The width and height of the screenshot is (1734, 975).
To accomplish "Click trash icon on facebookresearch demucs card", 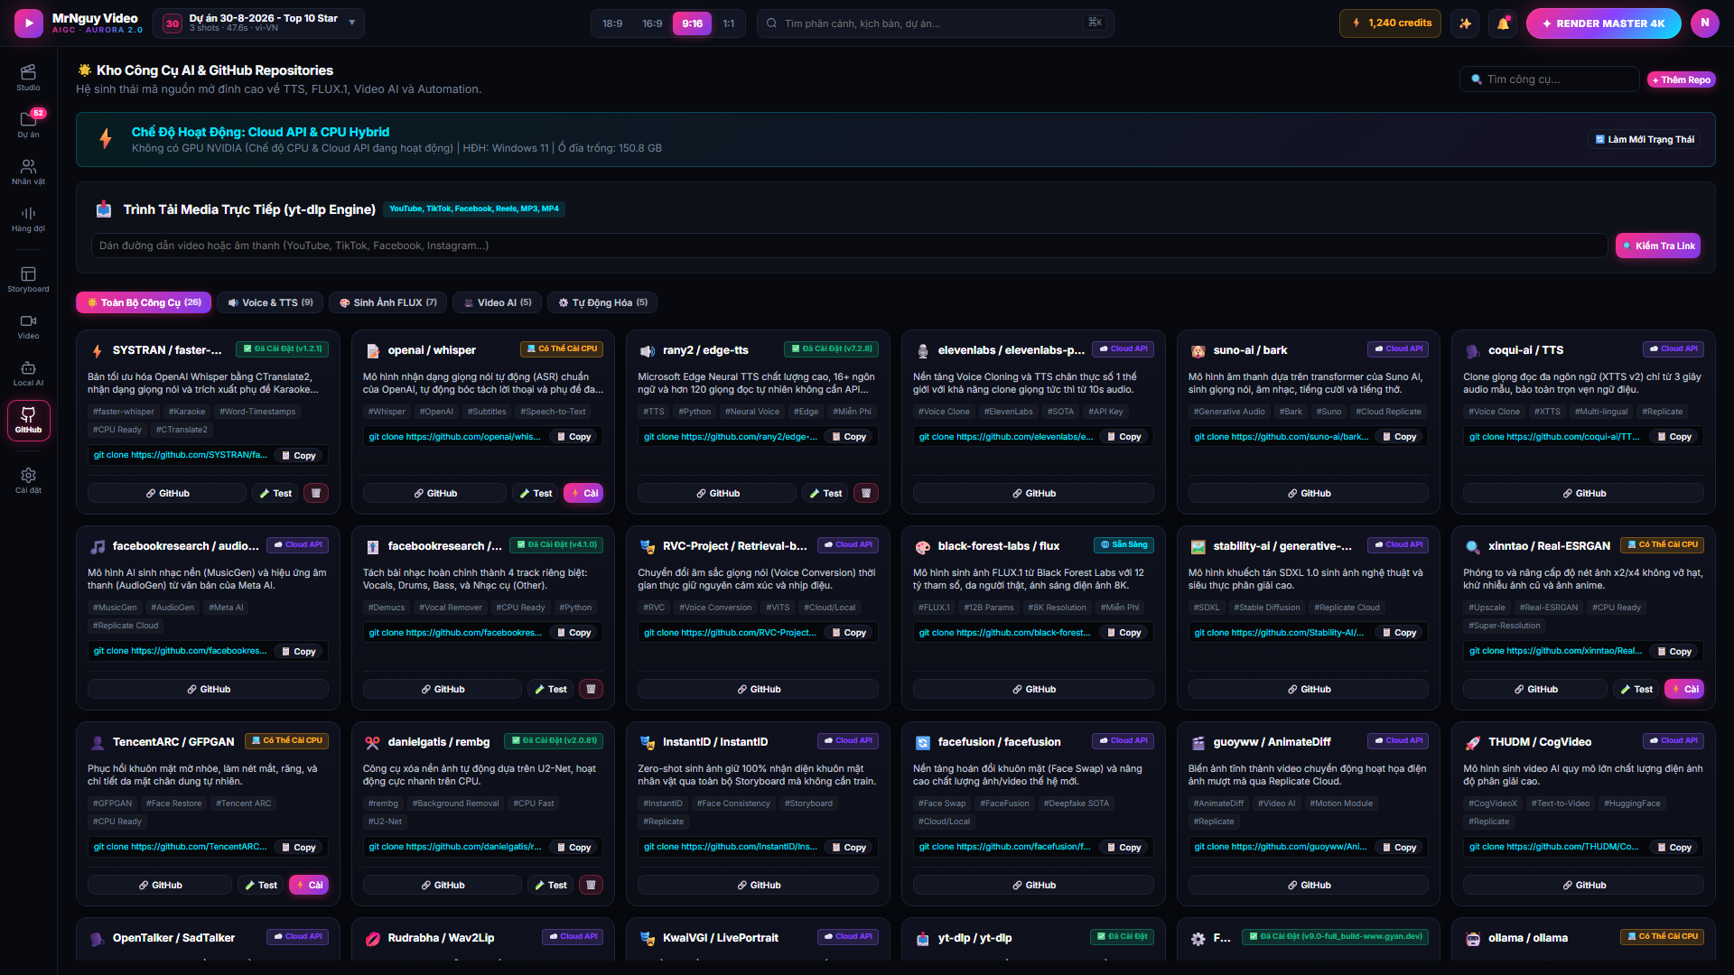I will pos(591,689).
